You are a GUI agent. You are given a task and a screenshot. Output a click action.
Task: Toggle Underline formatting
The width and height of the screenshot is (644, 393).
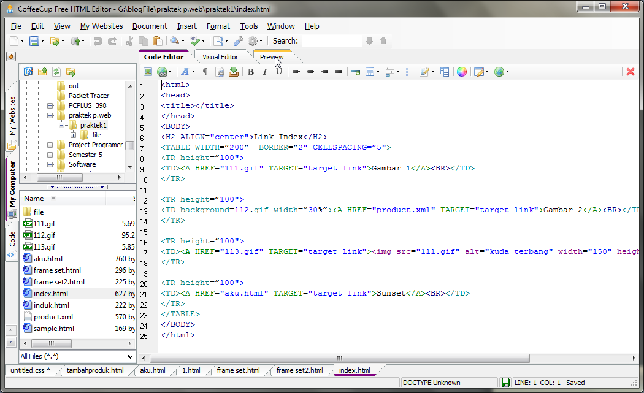(279, 72)
